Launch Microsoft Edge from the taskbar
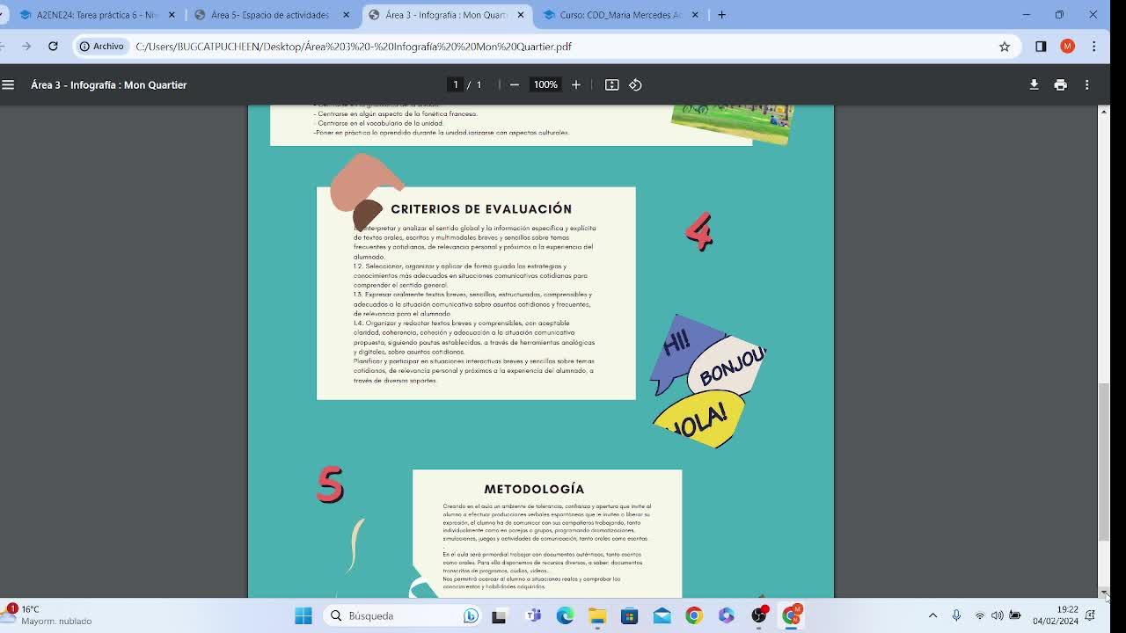Screen dimensions: 1126x633 click(565, 615)
